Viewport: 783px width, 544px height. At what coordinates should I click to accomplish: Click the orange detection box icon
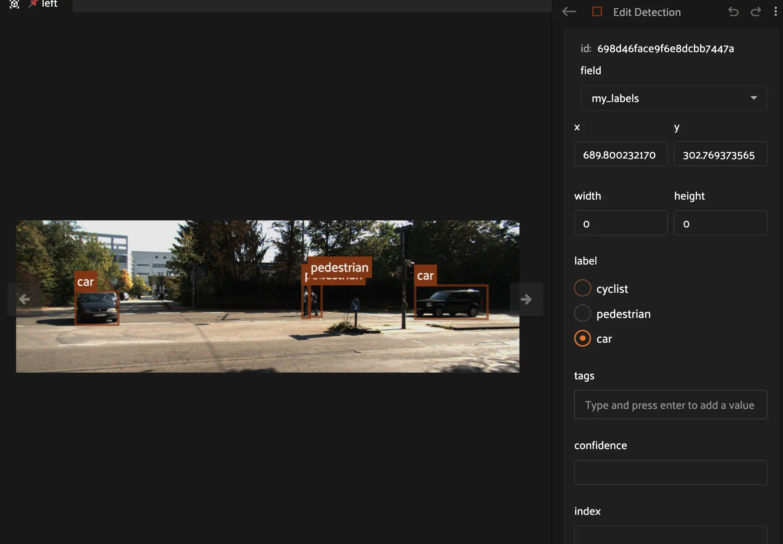(x=597, y=12)
